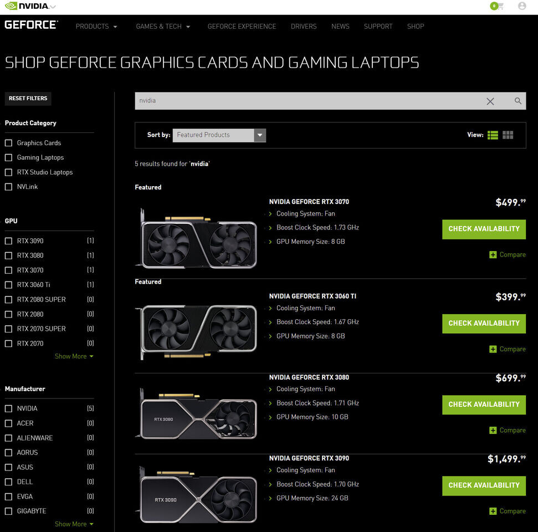Open the News nav item
The height and width of the screenshot is (532, 538).
(340, 27)
